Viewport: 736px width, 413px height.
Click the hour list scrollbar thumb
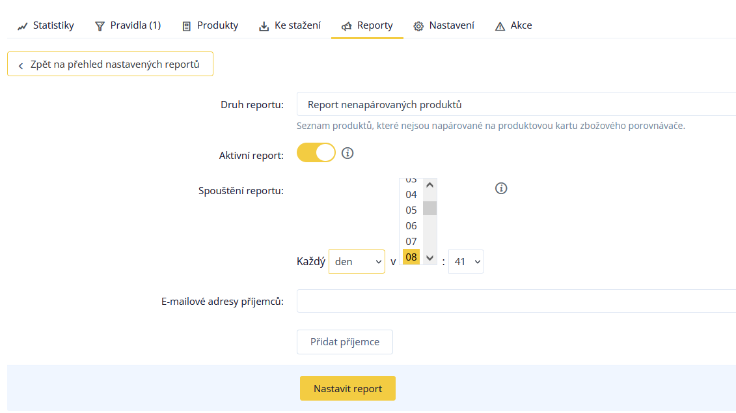[429, 208]
